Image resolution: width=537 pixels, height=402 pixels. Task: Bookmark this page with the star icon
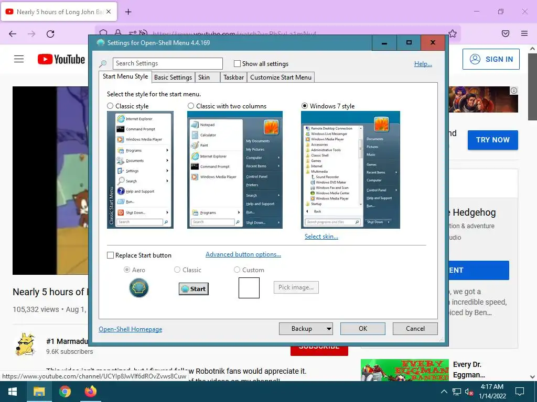click(x=453, y=33)
